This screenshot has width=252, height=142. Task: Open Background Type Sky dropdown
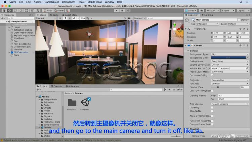(x=230, y=54)
